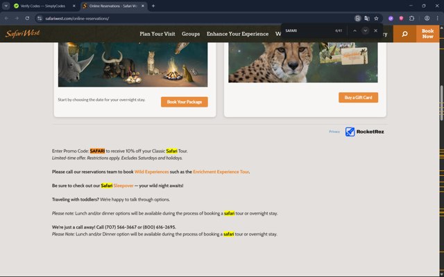View site information icon in address bar
This screenshot has height=277, width=444.
40,19
